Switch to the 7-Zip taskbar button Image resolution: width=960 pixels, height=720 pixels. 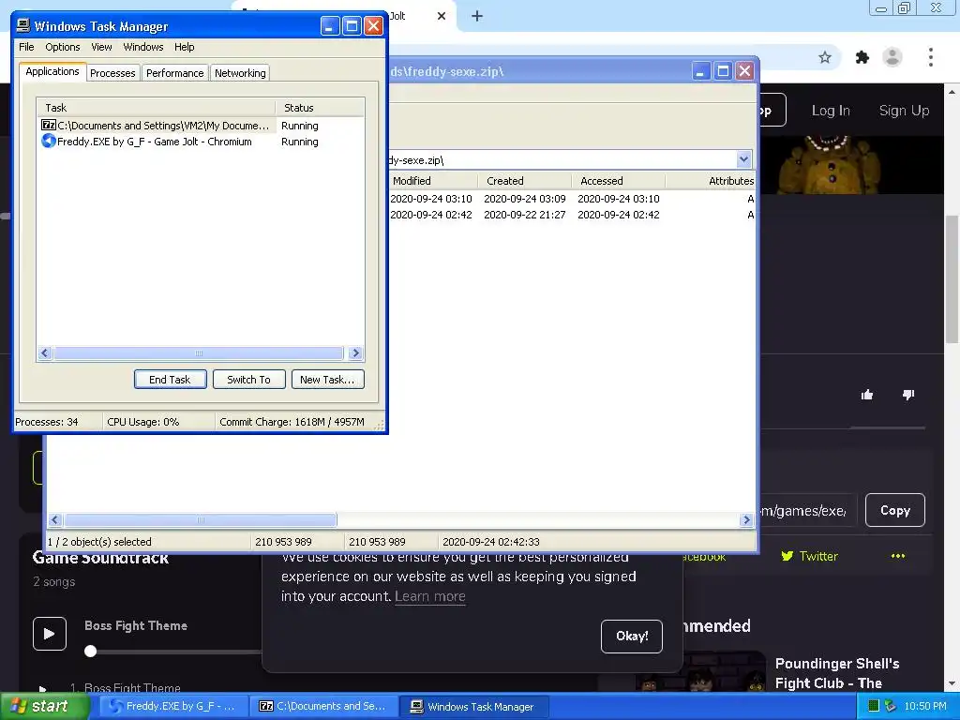point(323,706)
